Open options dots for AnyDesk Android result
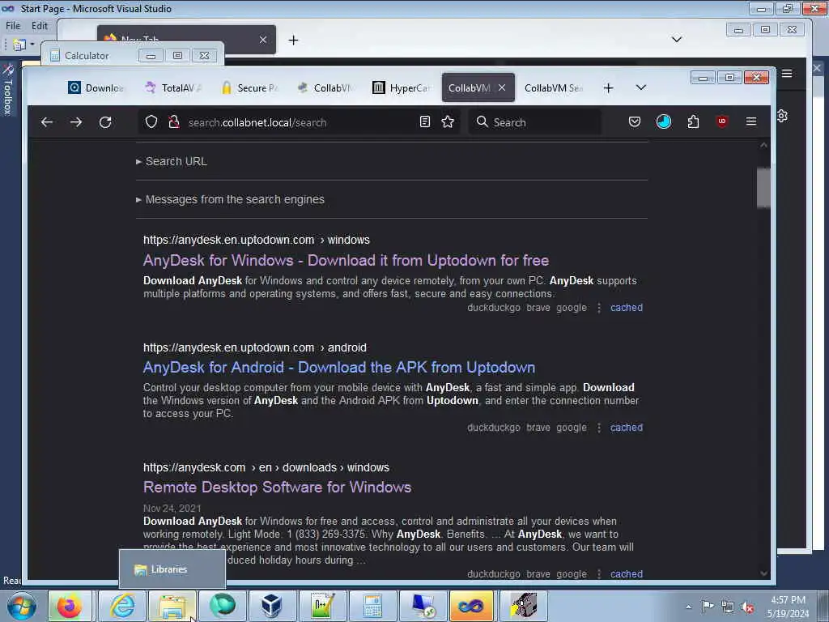Image resolution: width=829 pixels, height=622 pixels. [x=598, y=428]
